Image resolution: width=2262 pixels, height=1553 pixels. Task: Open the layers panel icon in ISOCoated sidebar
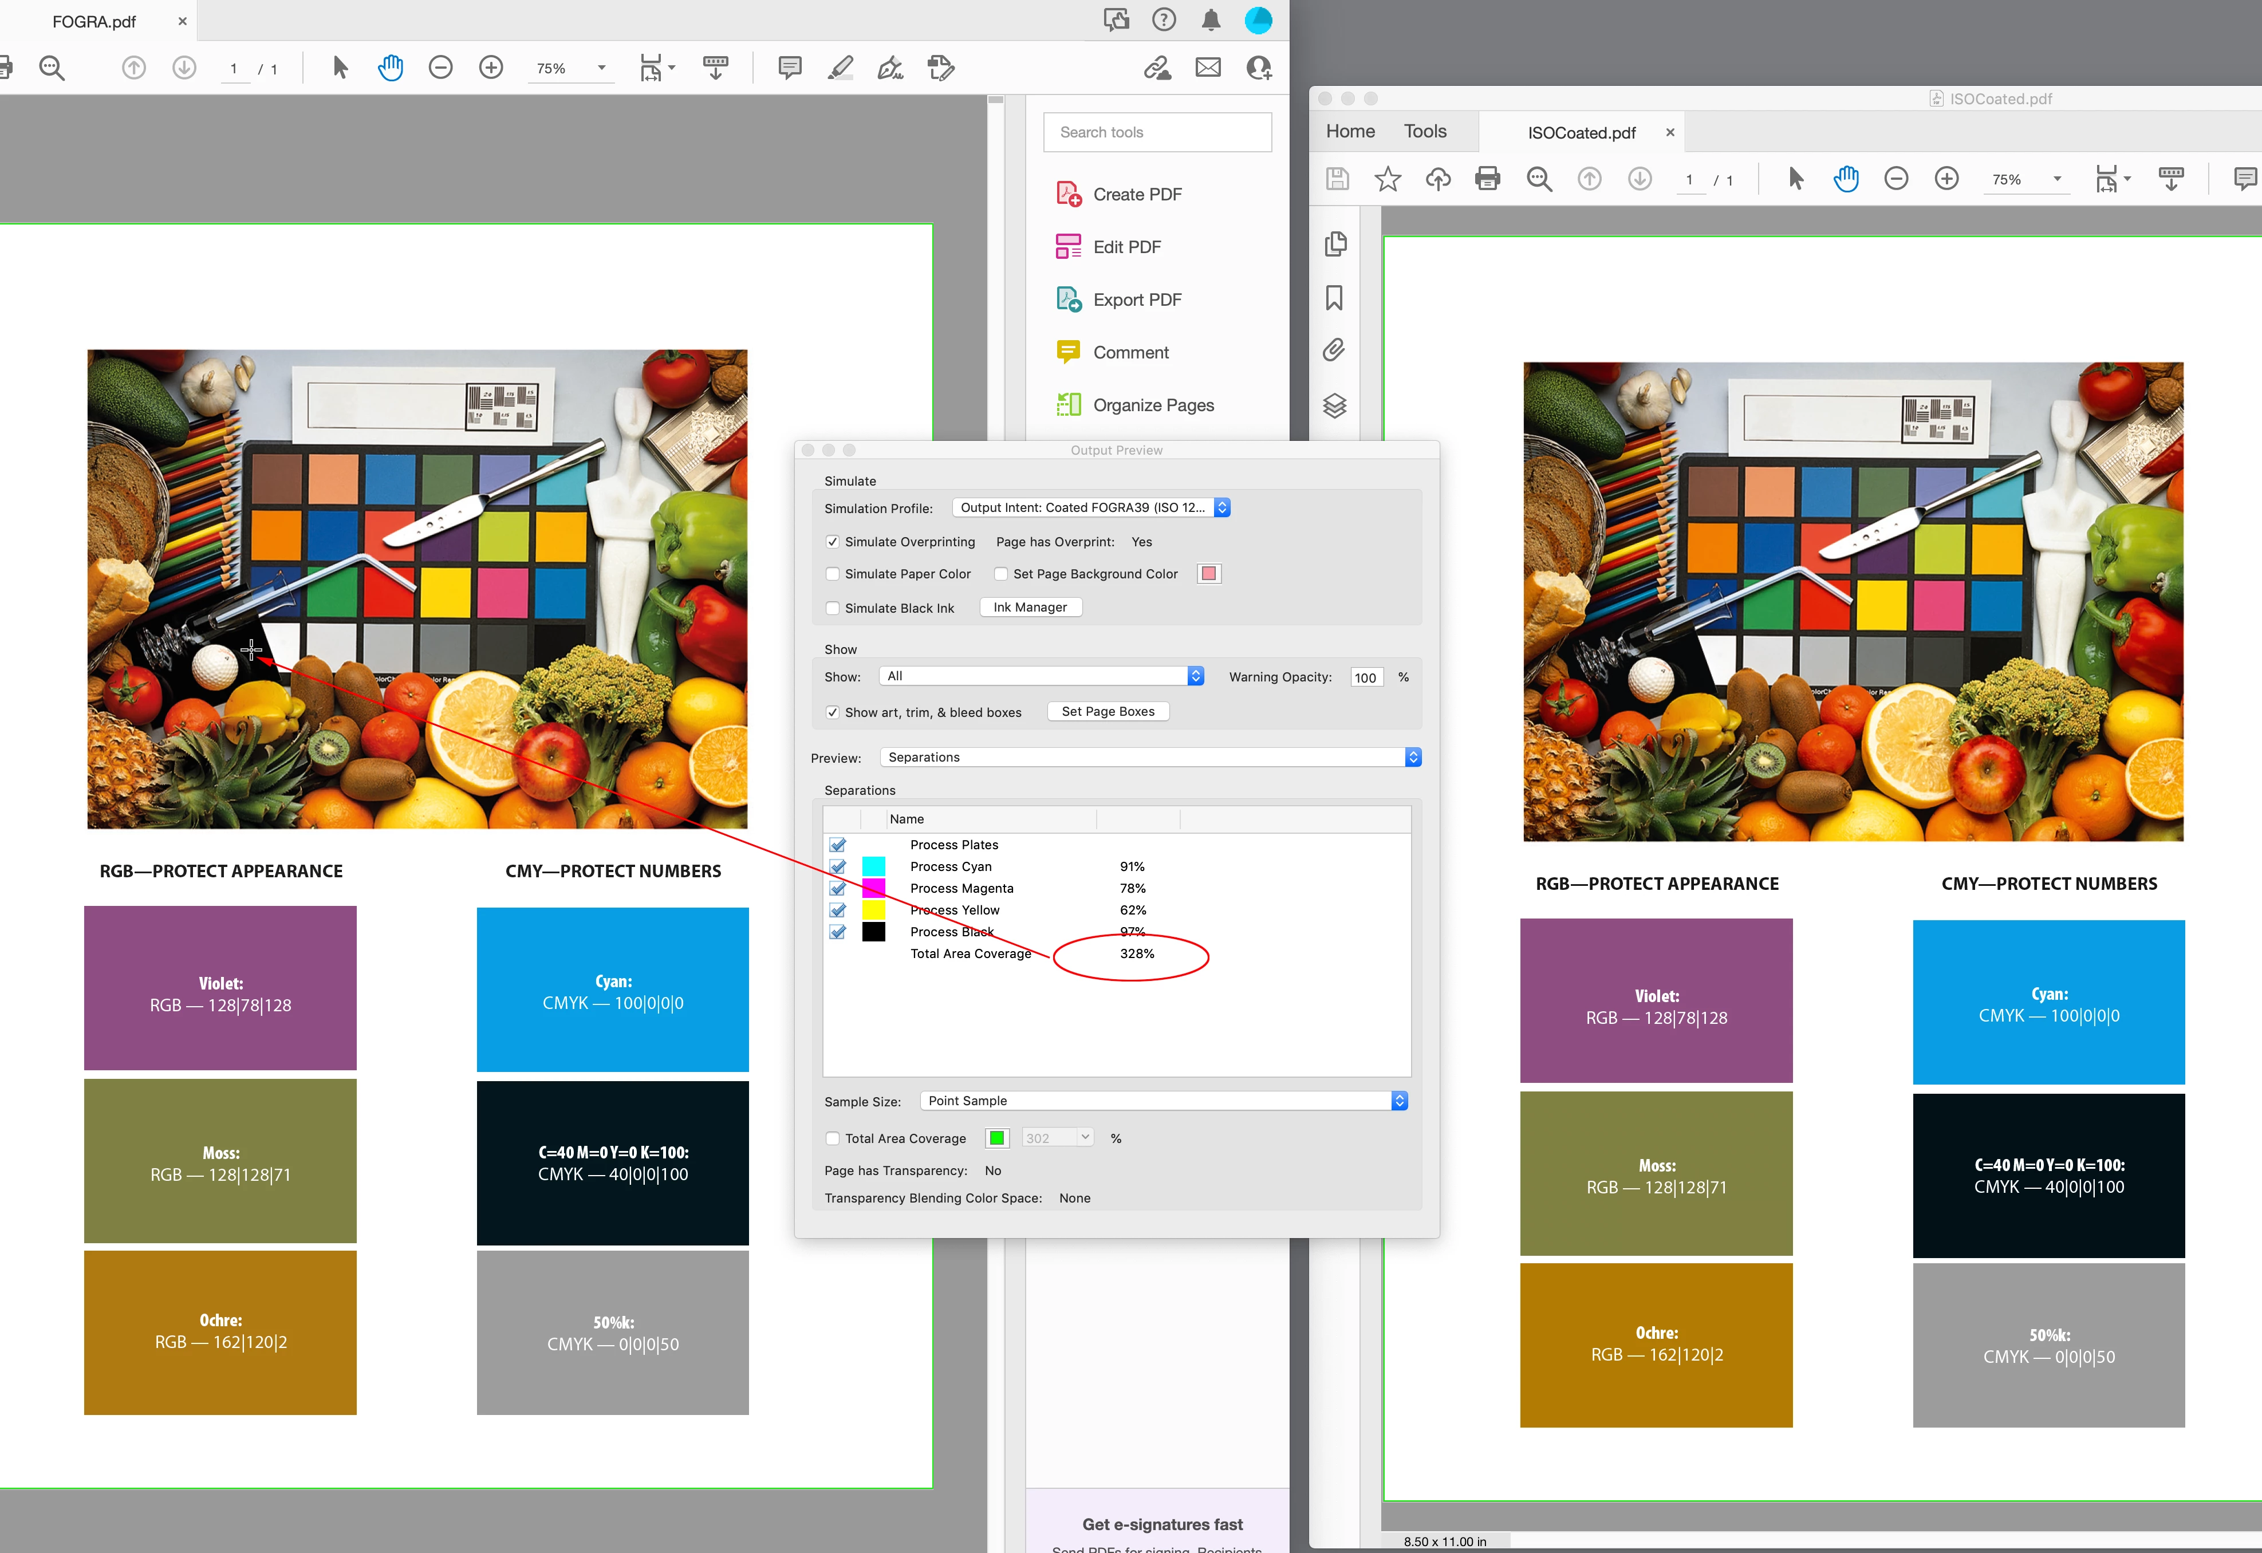point(1334,406)
